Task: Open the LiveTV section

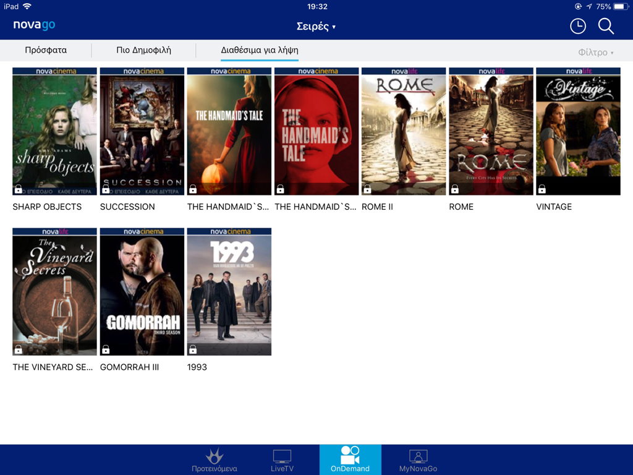Action: 282,460
